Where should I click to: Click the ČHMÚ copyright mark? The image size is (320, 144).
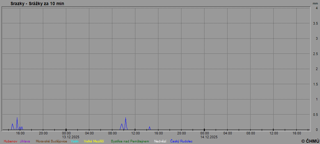point(310,141)
